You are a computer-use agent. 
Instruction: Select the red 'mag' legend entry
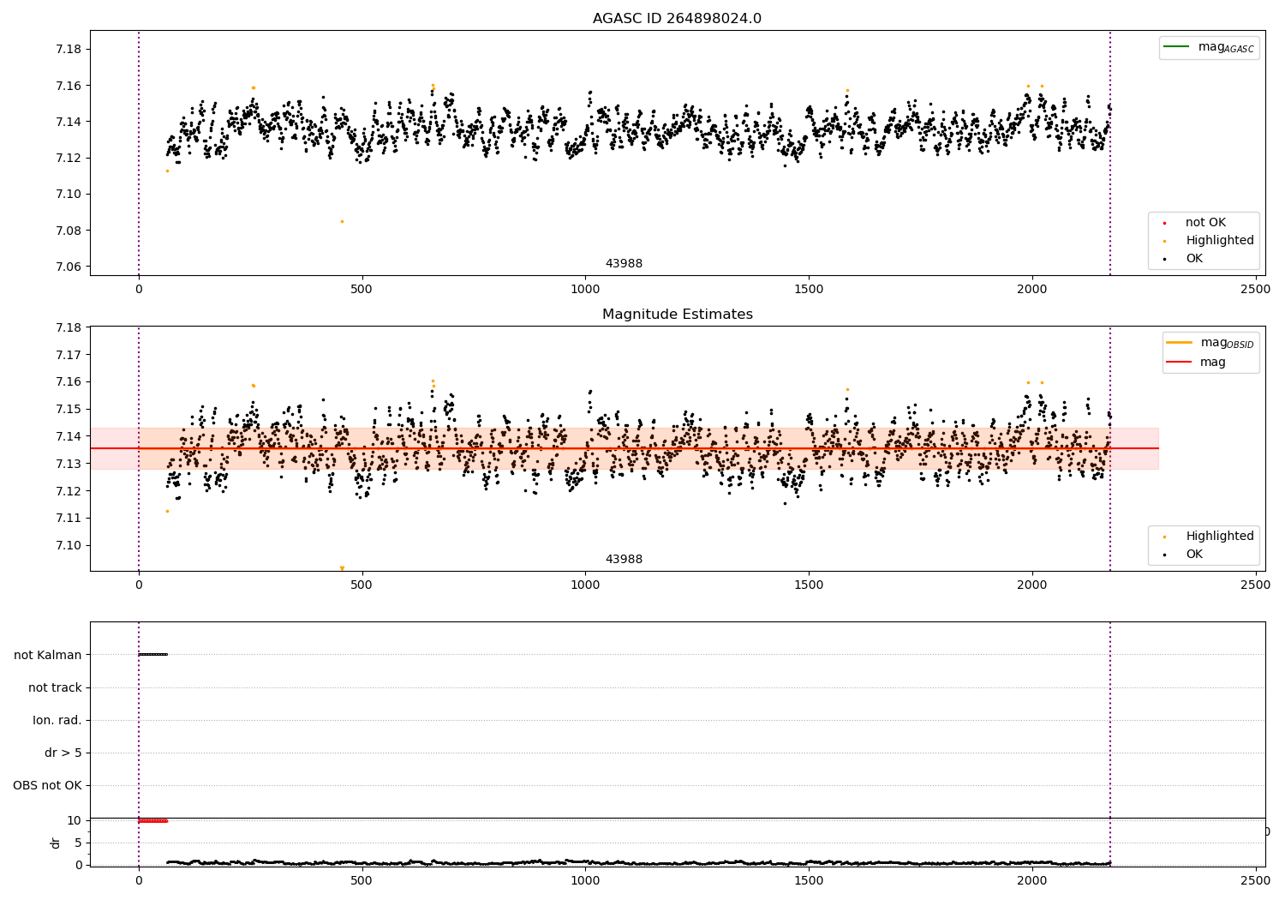[1196, 363]
